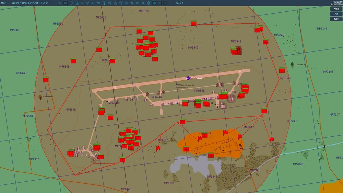This screenshot has height=193, width=343.
Task: Select the Mozdok airfield symbol
Action: coord(188,78)
